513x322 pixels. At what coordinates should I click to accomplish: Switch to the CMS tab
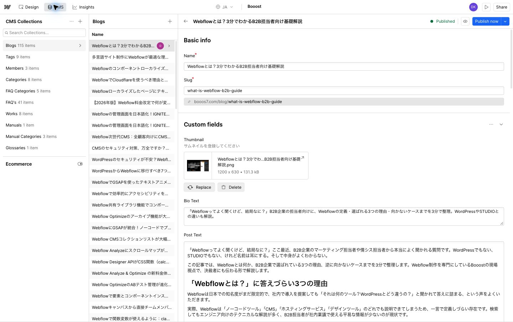pyautogui.click(x=55, y=7)
